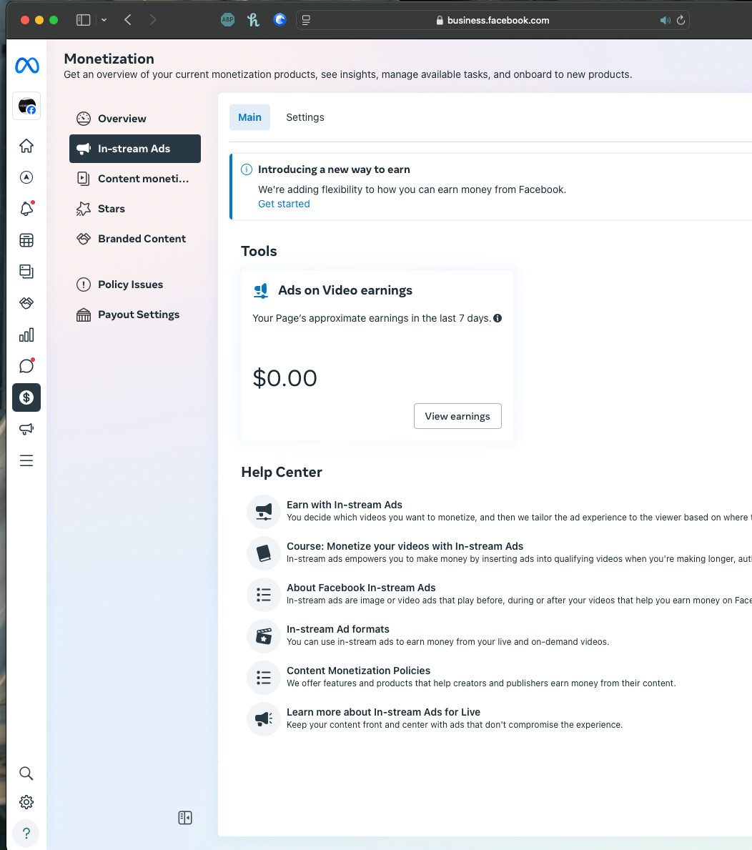The width and height of the screenshot is (752, 850).
Task: Click the Search magnifier icon
Action: click(x=26, y=773)
